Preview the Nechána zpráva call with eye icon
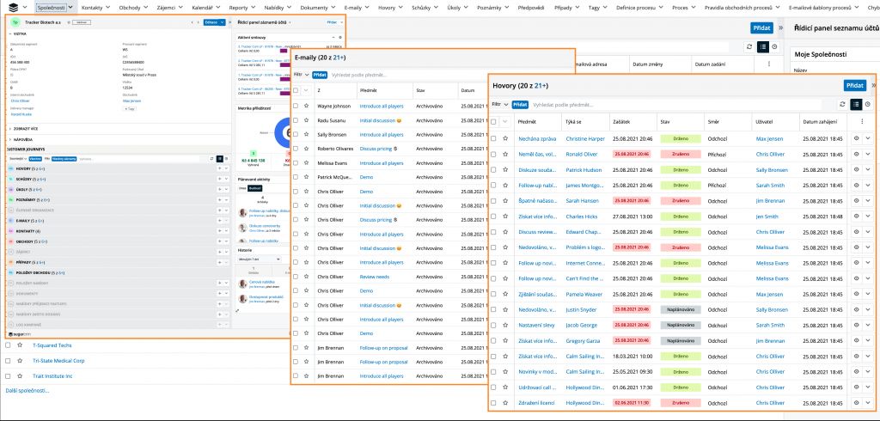This screenshot has height=421, width=880. pos(856,138)
